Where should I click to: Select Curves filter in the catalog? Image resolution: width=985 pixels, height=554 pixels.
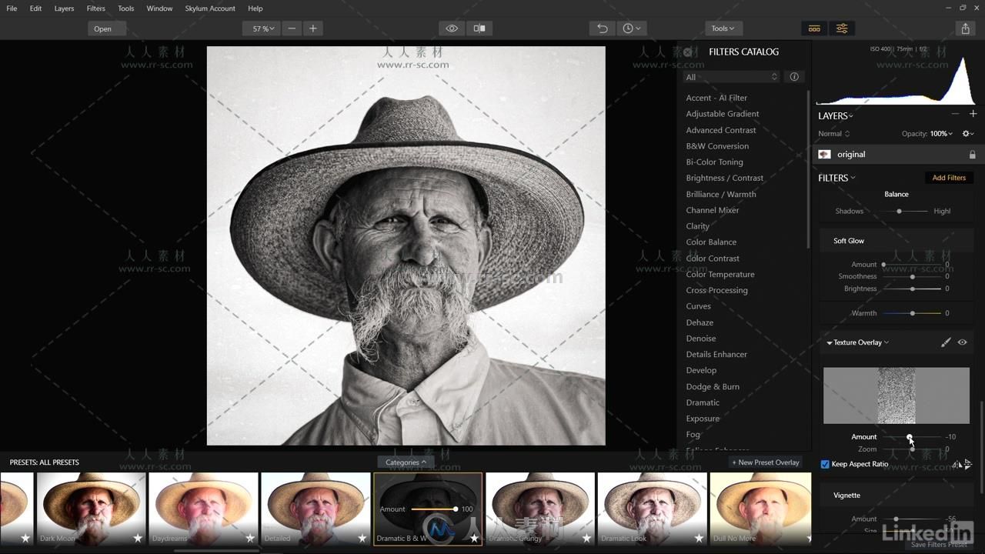pyautogui.click(x=698, y=306)
